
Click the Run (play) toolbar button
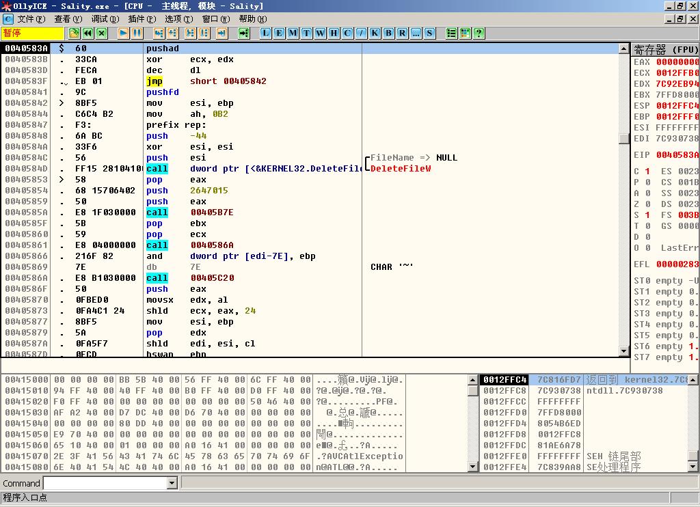tap(123, 33)
